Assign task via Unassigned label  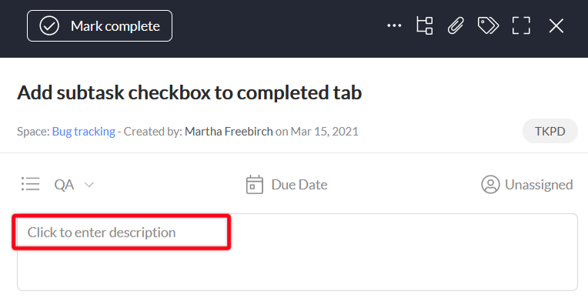tap(539, 185)
